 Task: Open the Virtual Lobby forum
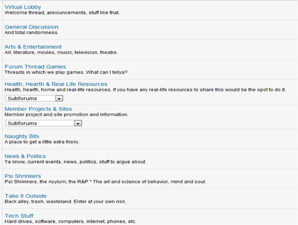pos(23,7)
